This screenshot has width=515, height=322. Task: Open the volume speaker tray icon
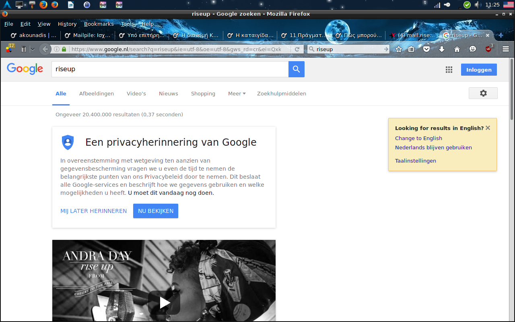coord(478,5)
